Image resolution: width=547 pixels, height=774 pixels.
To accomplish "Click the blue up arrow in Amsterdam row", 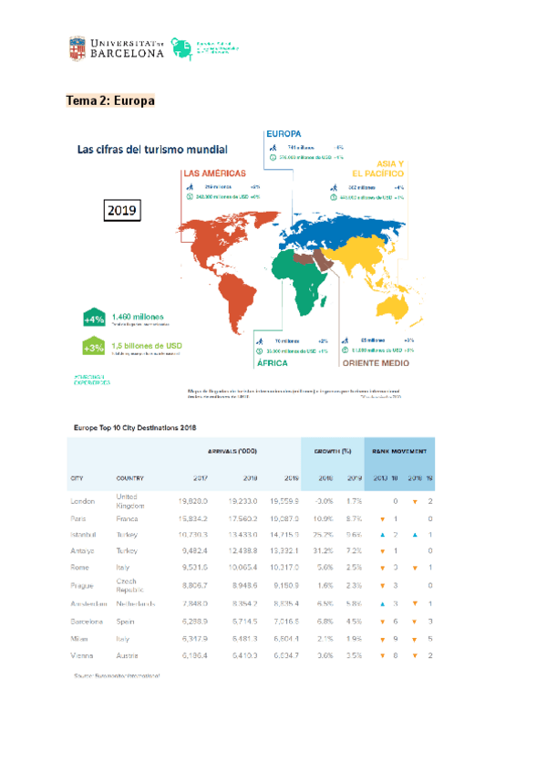I will tap(382, 603).
